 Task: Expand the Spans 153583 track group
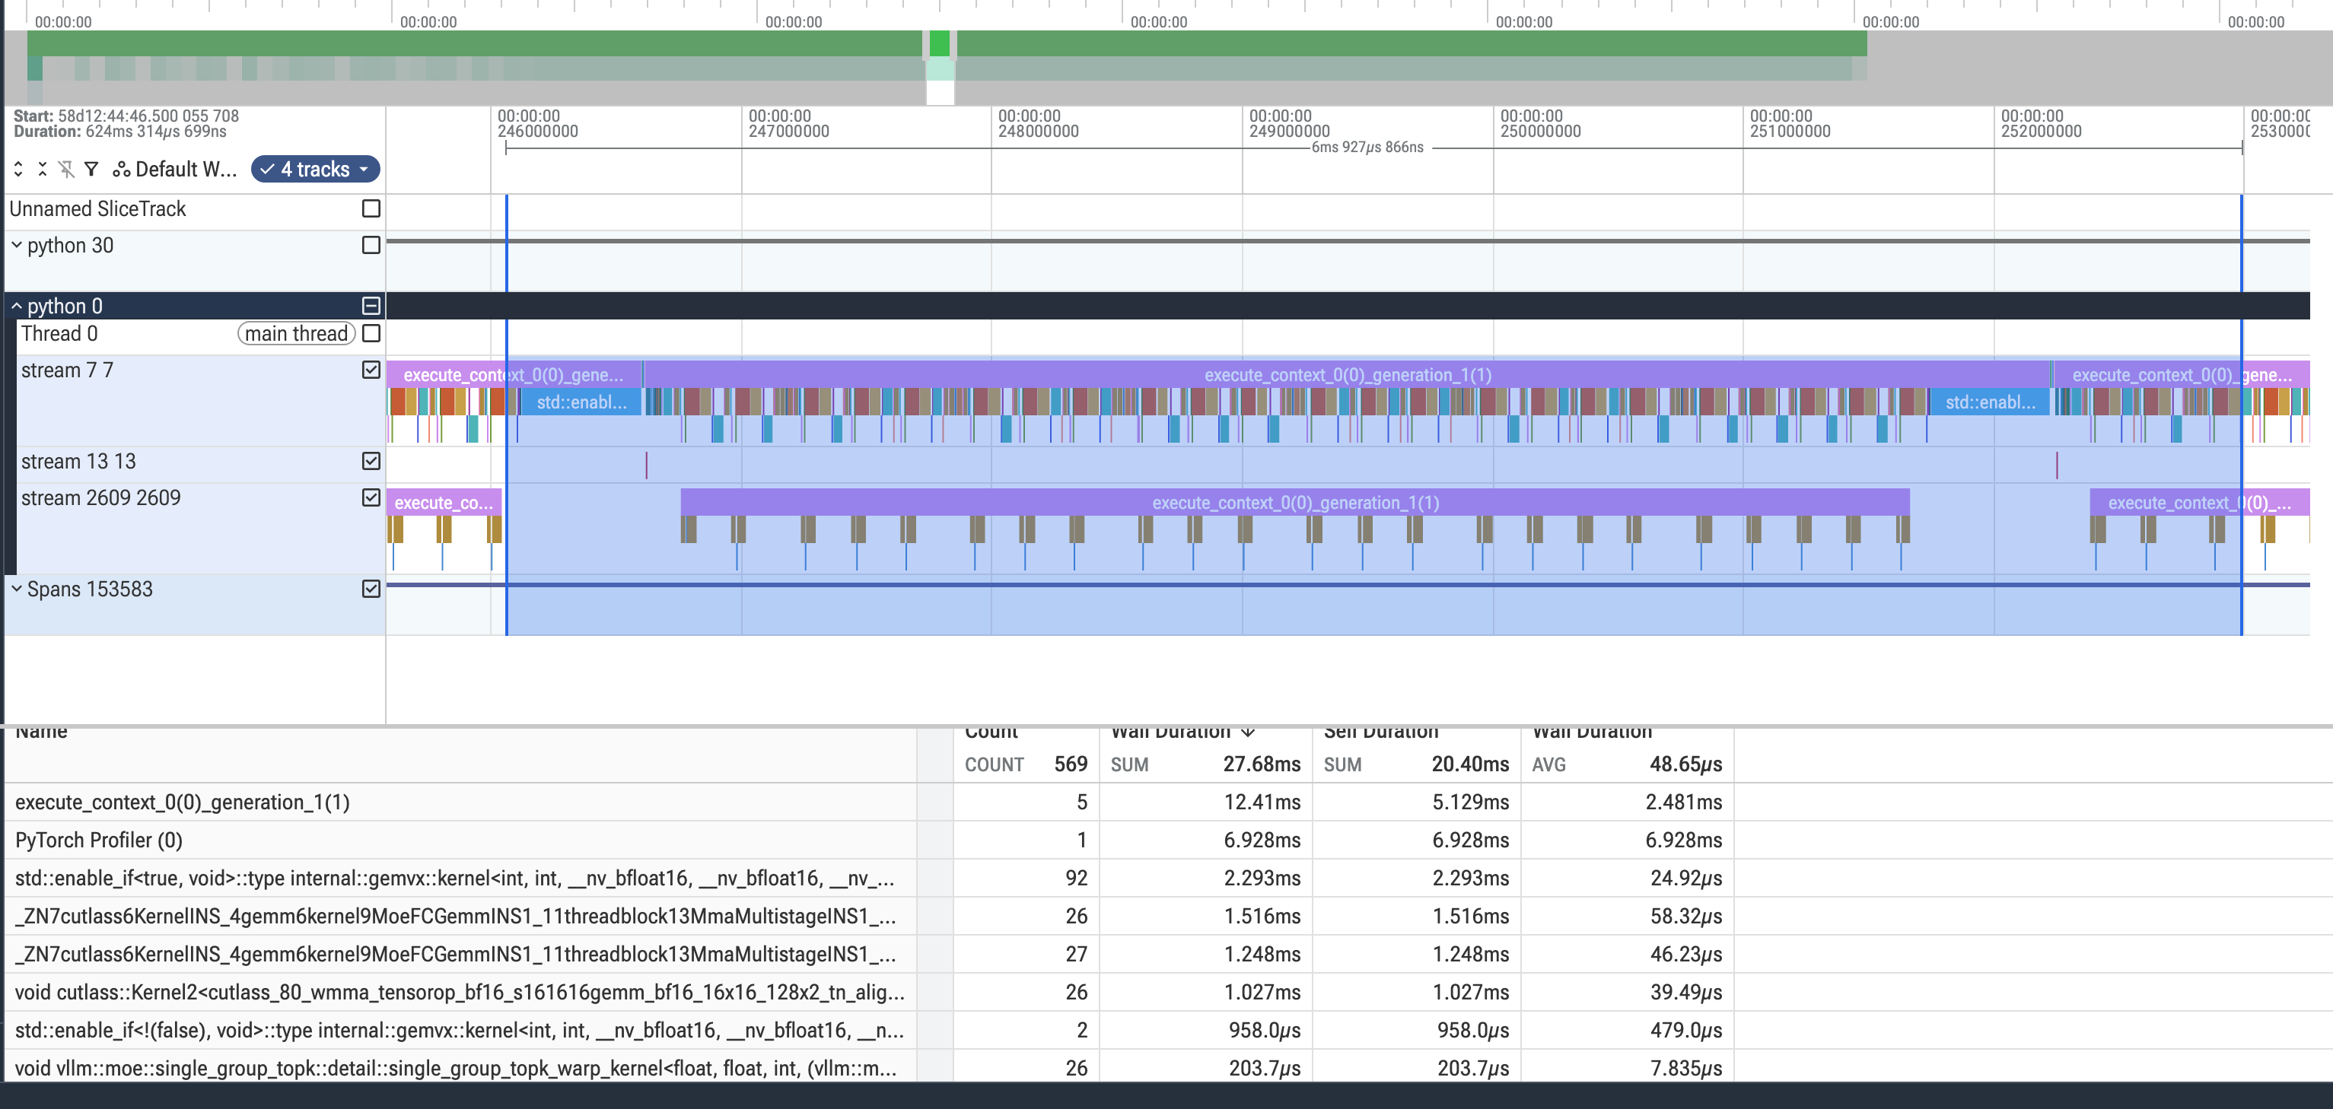[x=16, y=589]
